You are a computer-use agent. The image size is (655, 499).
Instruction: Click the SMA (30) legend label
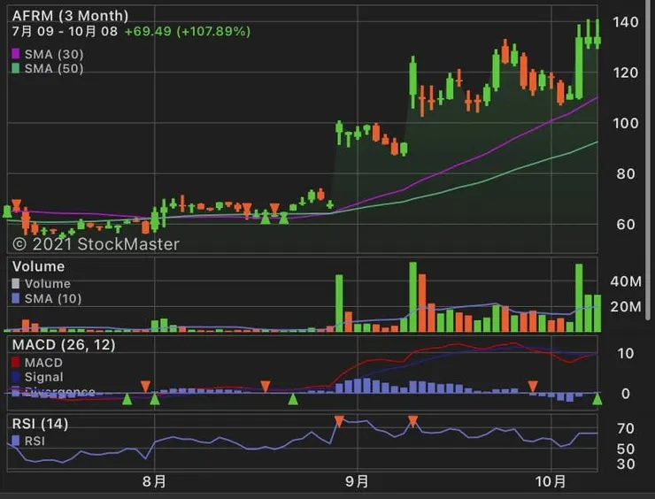(x=54, y=54)
